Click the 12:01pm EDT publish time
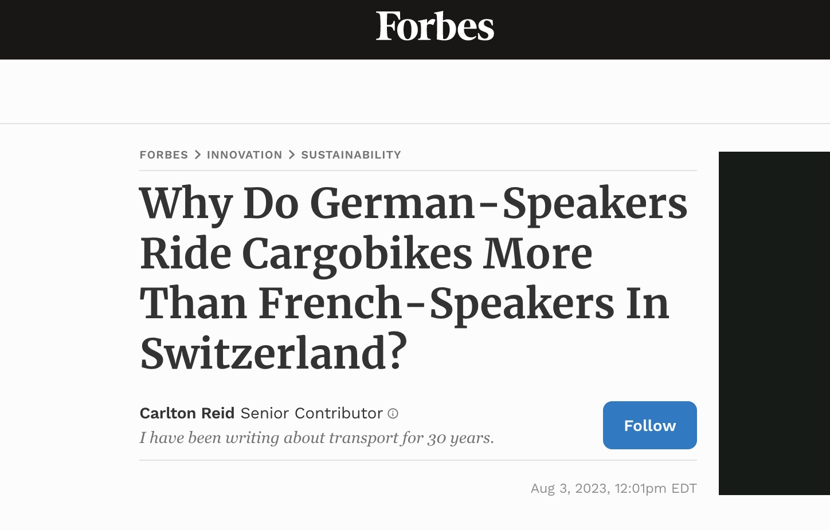This screenshot has width=830, height=530. 655,488
